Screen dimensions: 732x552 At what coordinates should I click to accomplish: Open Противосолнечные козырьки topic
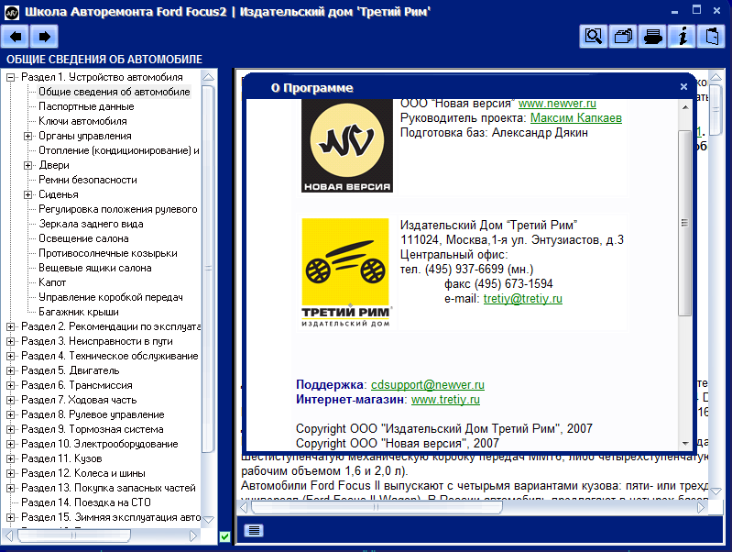pos(108,253)
